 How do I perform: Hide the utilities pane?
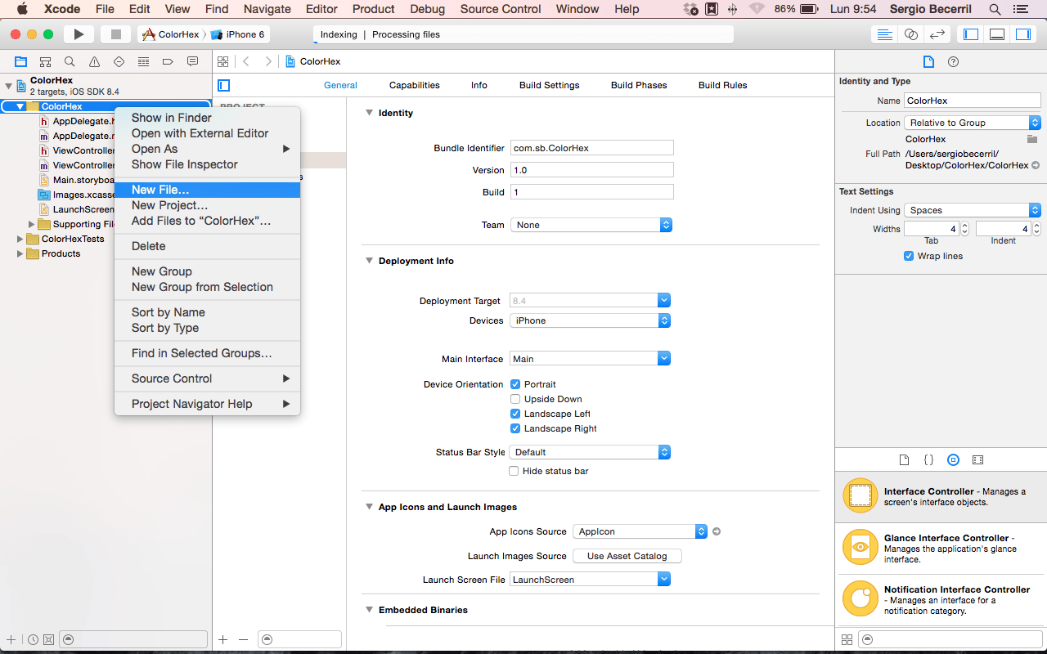pos(1023,34)
